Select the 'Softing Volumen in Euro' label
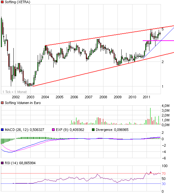The width and height of the screenshot is (174, 194). 23,103
